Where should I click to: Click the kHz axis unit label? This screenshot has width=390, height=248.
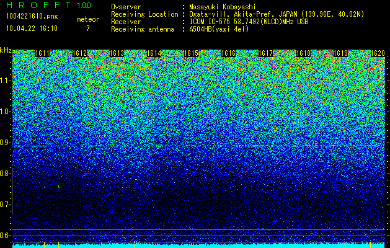click(6, 50)
